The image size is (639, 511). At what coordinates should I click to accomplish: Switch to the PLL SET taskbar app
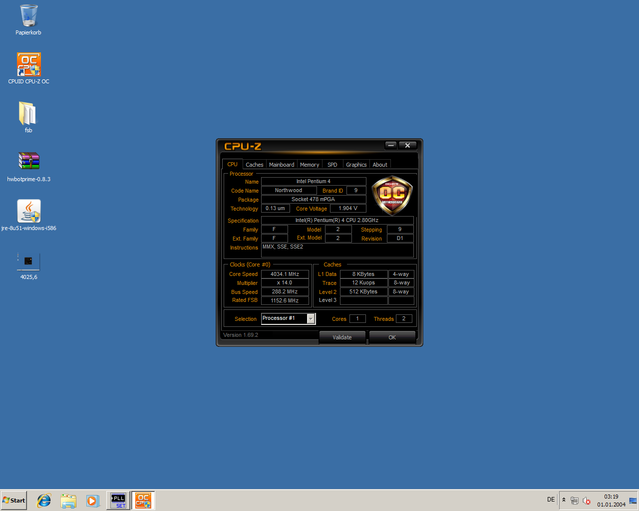pos(118,501)
